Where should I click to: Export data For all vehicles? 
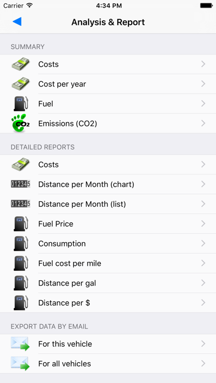click(x=108, y=364)
